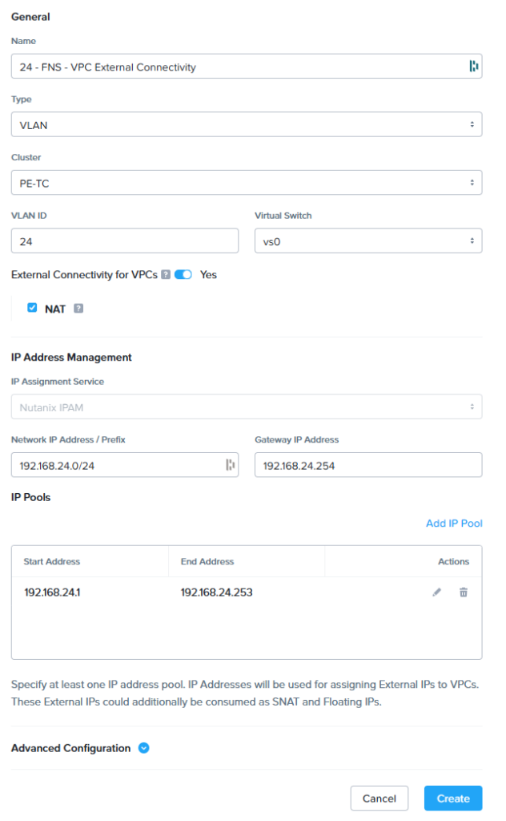Screen dimensions: 506x821
Task: Click the Create button
Action: click(453, 798)
